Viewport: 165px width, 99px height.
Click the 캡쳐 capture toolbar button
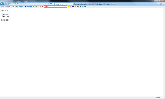coord(35,7)
